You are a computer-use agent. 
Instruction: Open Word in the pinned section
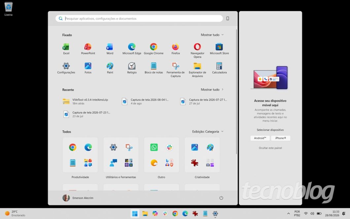pyautogui.click(x=110, y=49)
